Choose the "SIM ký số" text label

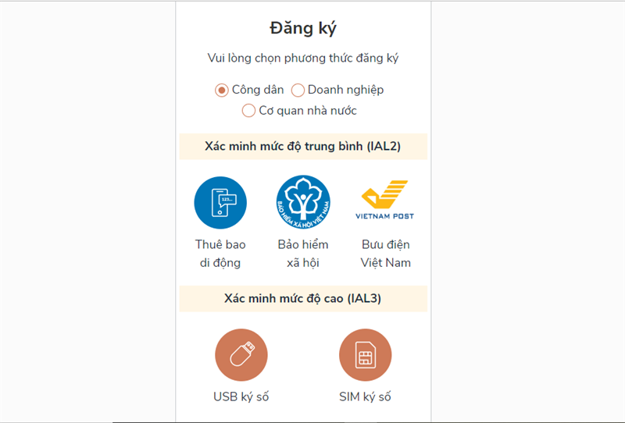coord(365,396)
